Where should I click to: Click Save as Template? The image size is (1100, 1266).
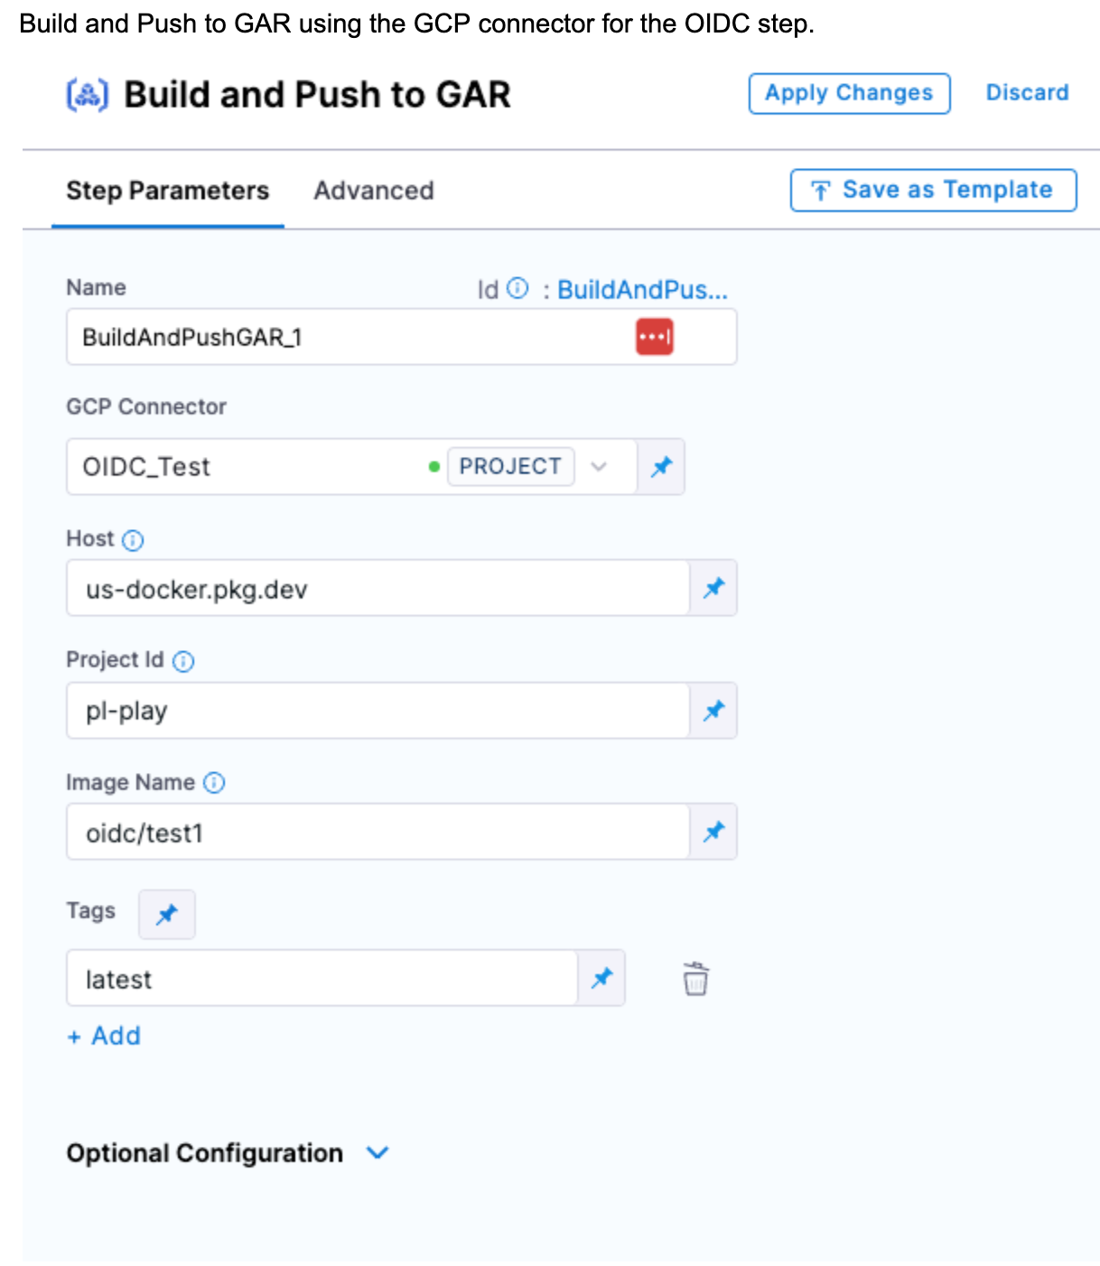point(931,190)
